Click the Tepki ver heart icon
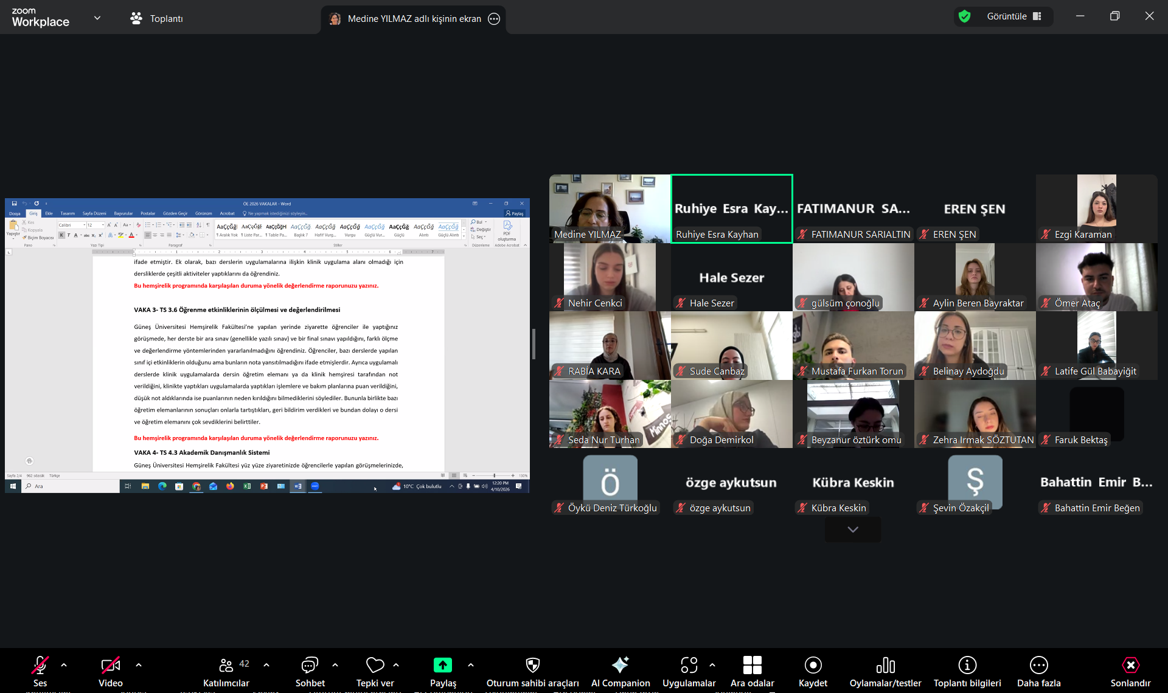This screenshot has width=1168, height=693. coord(375,666)
